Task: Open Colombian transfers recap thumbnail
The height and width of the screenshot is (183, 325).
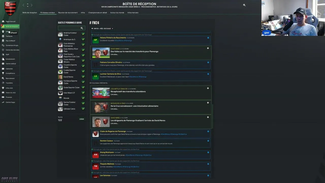Action: pos(101,93)
